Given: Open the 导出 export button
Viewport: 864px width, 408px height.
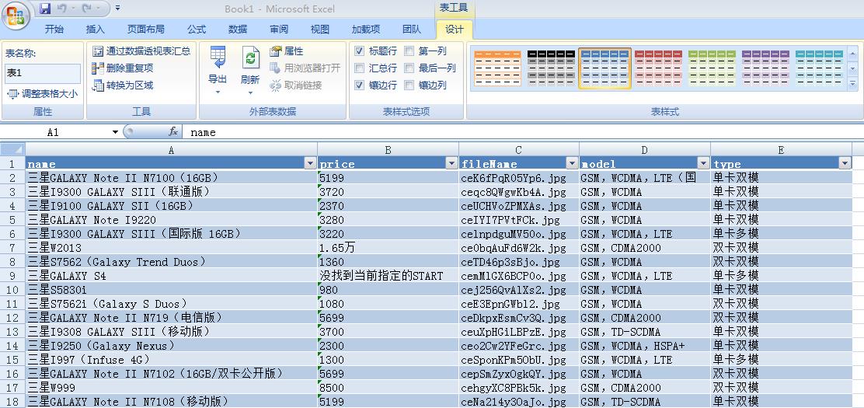Looking at the screenshot, I should pos(218,71).
